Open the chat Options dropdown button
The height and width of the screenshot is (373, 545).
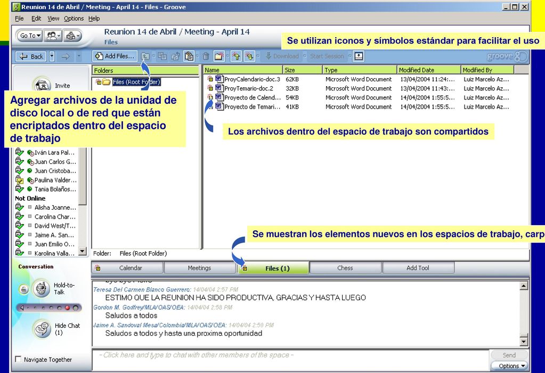click(x=509, y=366)
